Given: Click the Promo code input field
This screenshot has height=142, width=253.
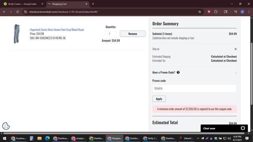Looking at the screenshot, I should tap(194, 88).
